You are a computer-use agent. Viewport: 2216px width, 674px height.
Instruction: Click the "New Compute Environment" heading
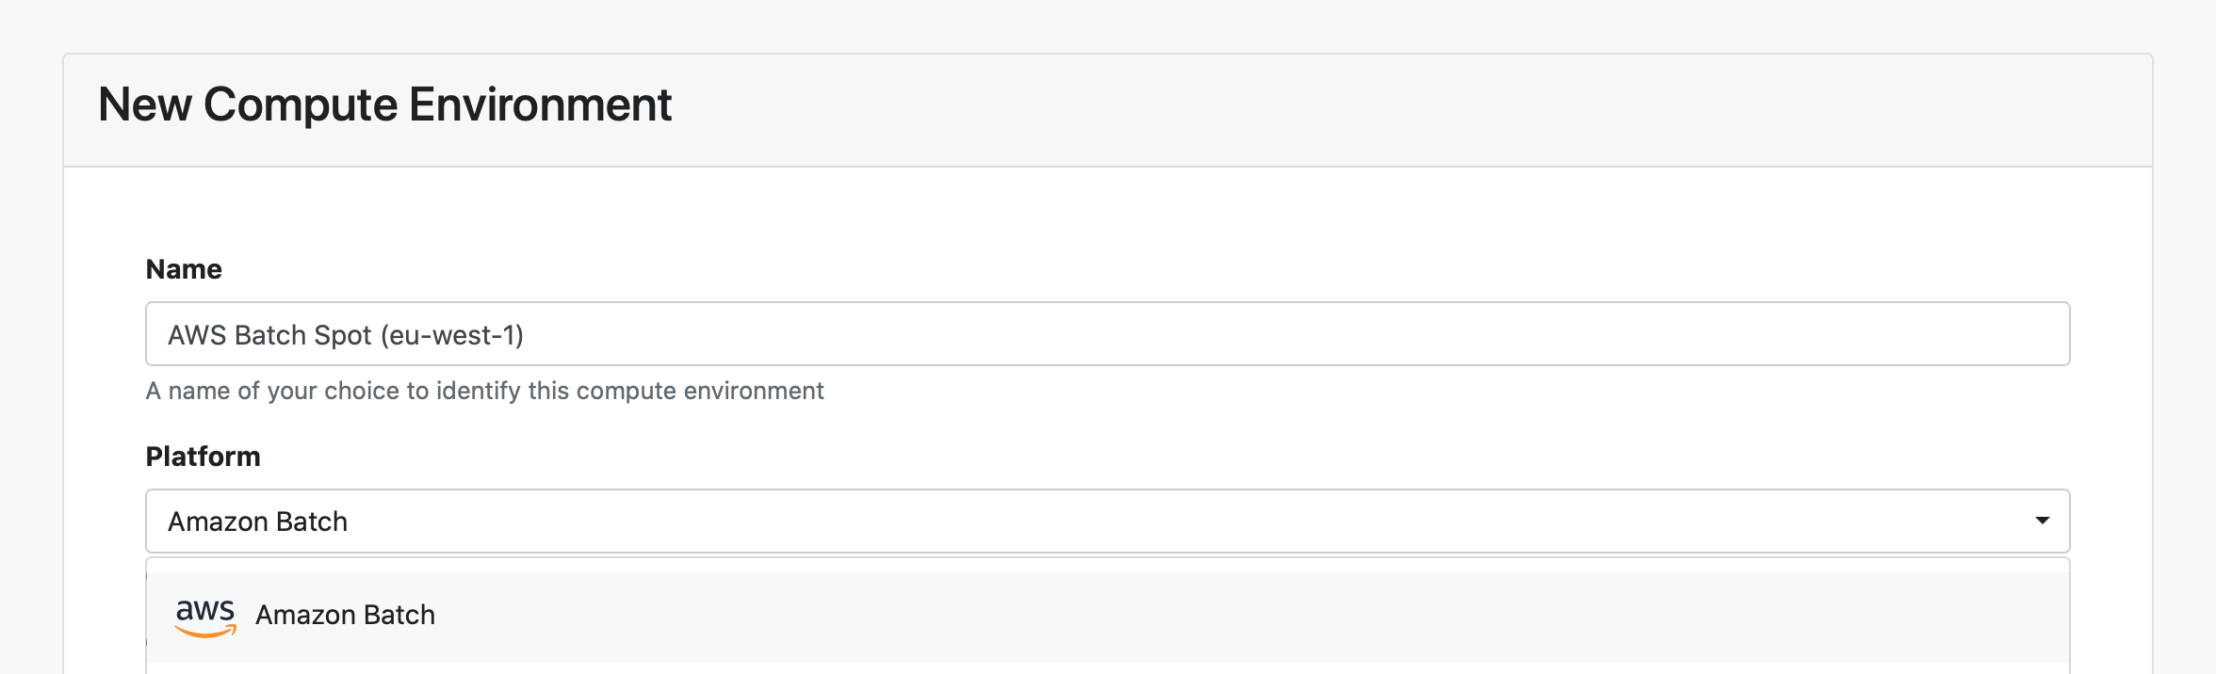[x=384, y=104]
